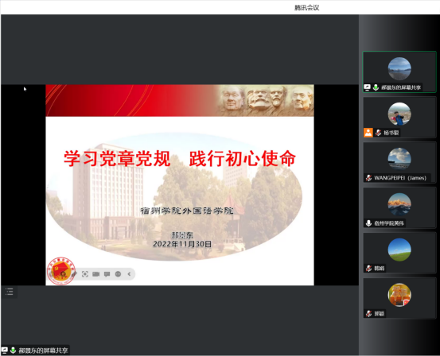Screen dimensions: 440x356
Task: Click the focus screenshot icon in floating toolbar
Action: 85,274
